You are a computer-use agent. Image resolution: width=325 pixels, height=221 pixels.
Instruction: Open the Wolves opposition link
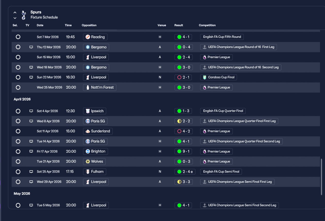(x=94, y=162)
